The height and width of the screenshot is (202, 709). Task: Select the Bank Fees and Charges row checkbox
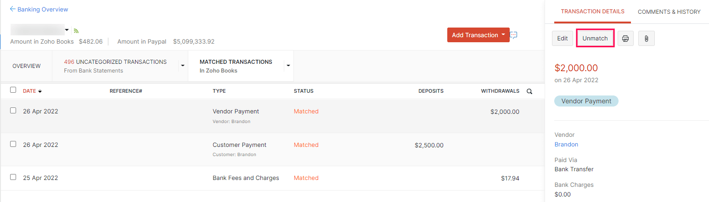13,177
